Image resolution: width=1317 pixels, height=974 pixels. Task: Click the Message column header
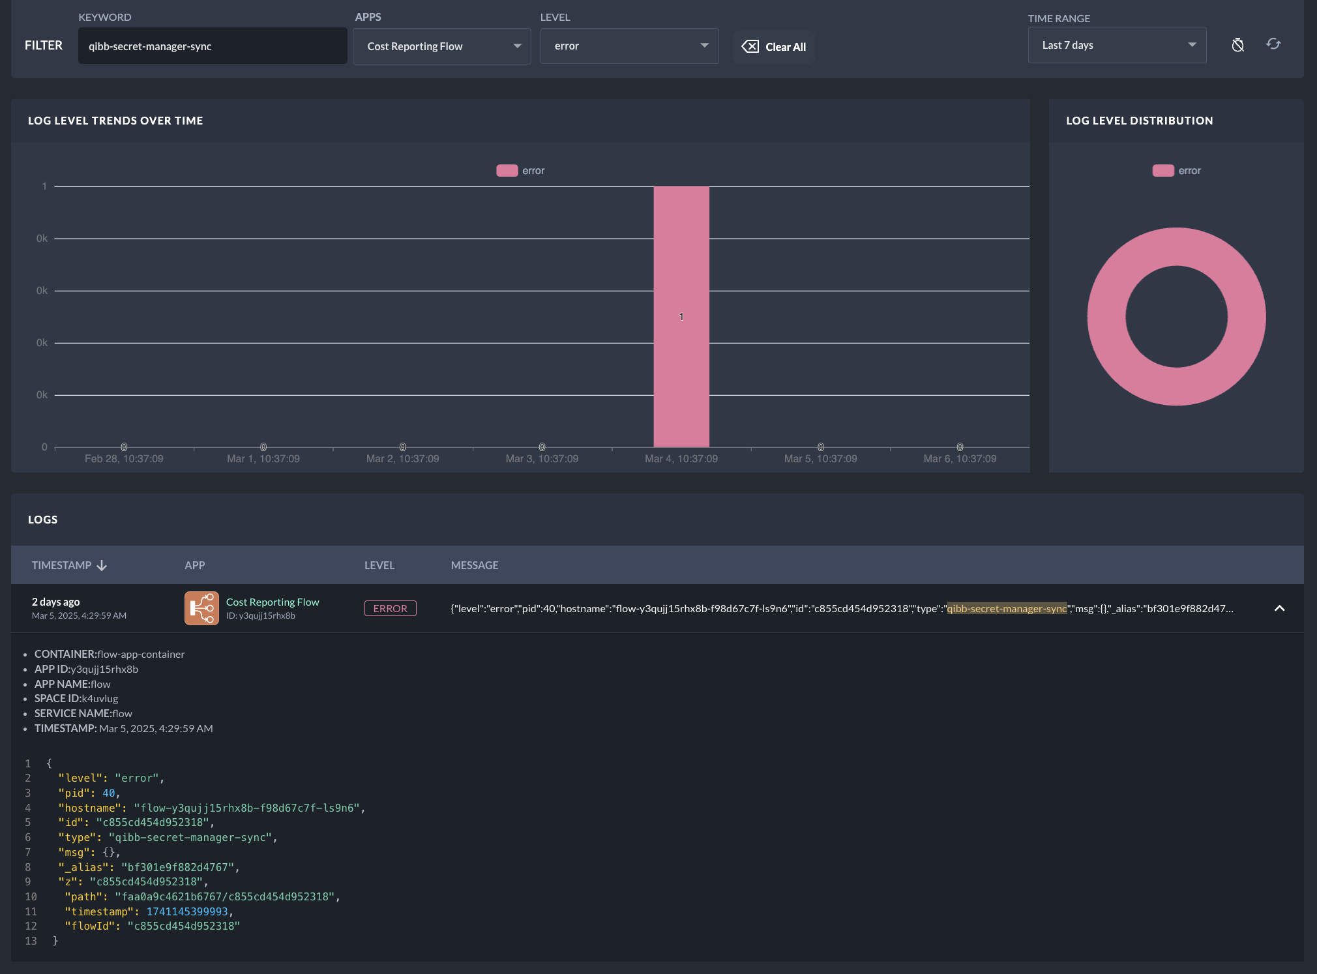click(475, 565)
